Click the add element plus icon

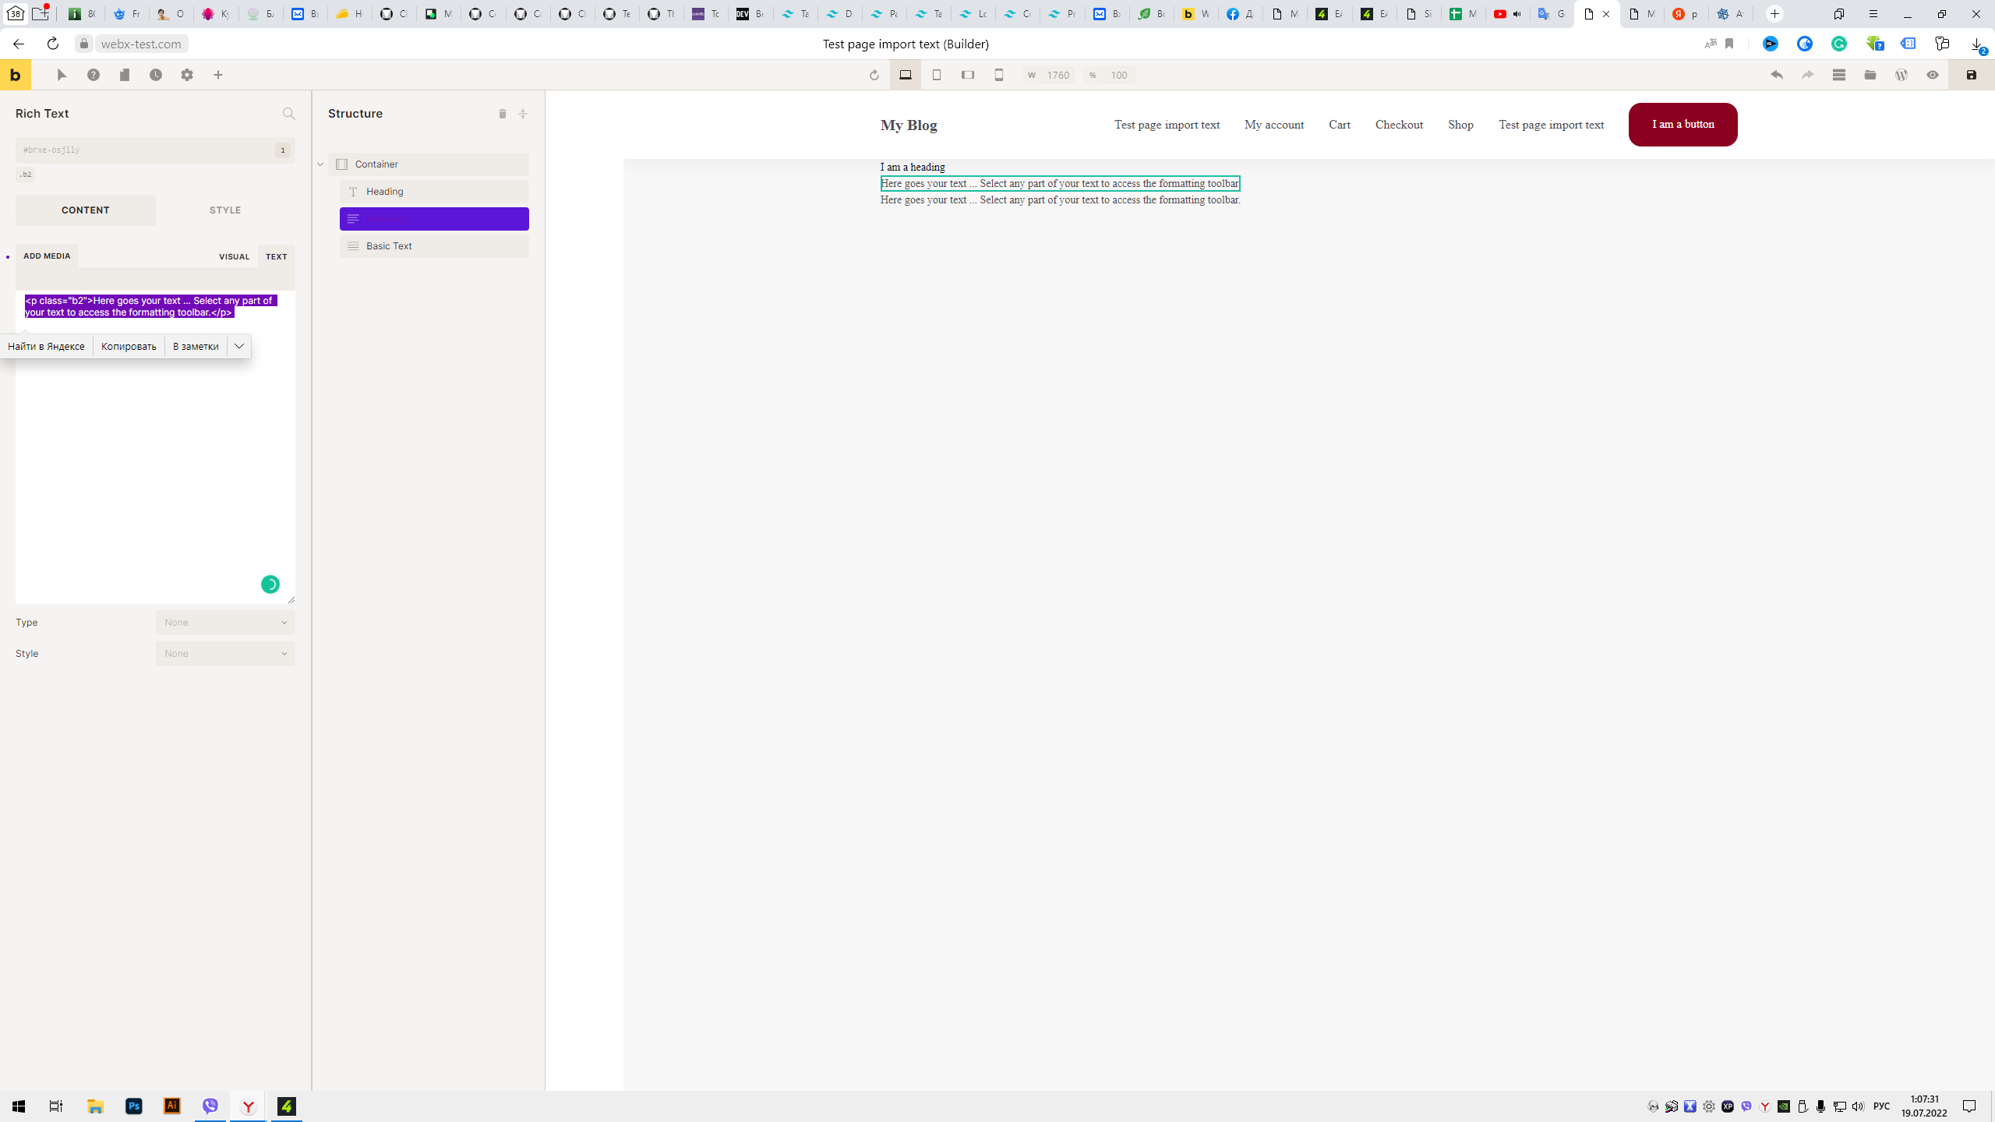pyautogui.click(x=218, y=75)
